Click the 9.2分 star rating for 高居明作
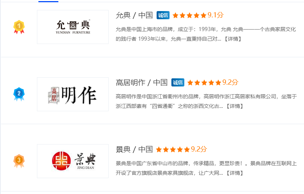 click(213, 82)
